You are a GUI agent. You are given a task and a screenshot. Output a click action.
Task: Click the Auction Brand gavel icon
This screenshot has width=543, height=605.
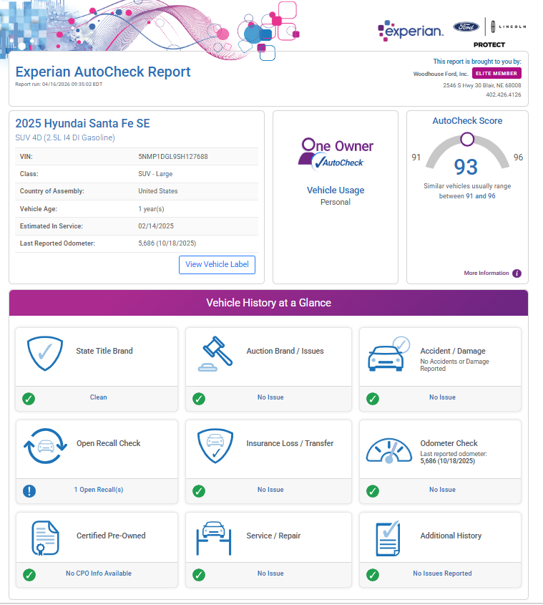click(x=215, y=354)
